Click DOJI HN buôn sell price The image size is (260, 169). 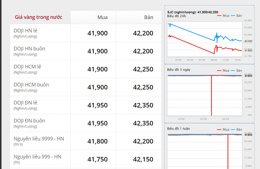pos(143,51)
